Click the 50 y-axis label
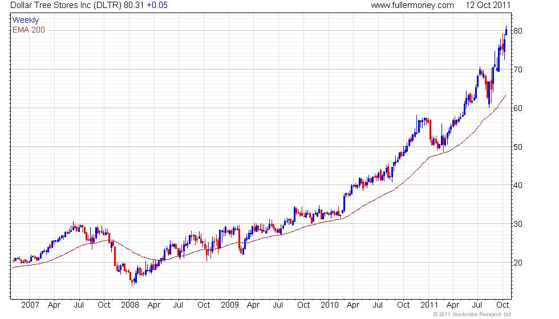Screen dimensions: 559x319 tap(518, 147)
